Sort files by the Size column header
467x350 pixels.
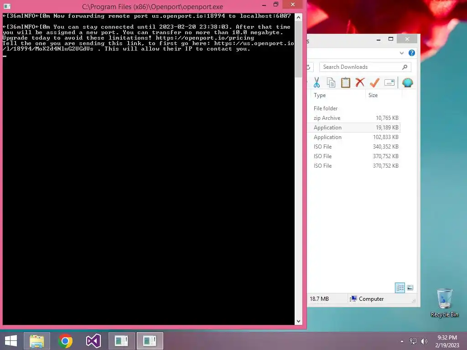384,95
